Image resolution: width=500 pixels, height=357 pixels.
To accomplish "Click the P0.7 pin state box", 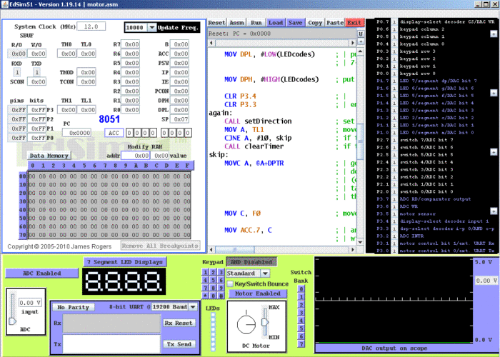I will click(x=394, y=22).
